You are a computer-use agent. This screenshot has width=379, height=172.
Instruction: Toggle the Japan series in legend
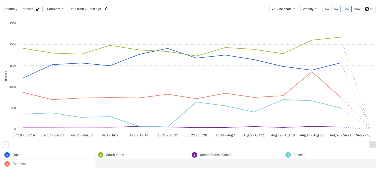point(17,155)
